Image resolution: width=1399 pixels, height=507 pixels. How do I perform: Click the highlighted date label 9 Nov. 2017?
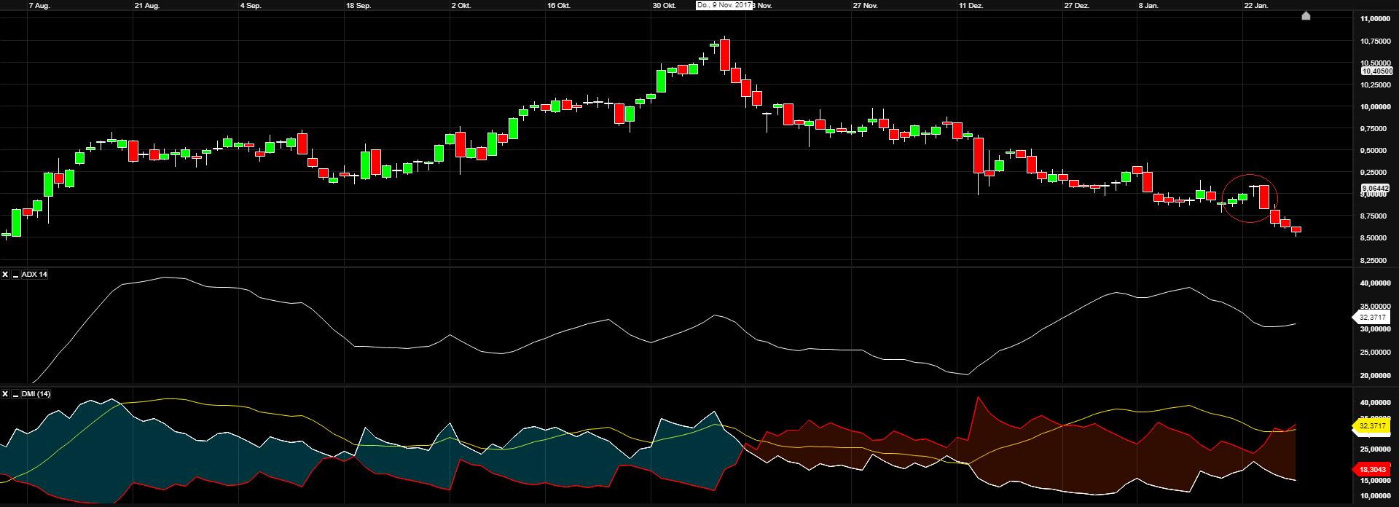pyautogui.click(x=724, y=5)
